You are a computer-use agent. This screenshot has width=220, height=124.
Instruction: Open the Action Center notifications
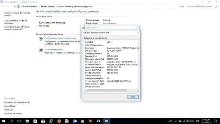click(x=216, y=121)
